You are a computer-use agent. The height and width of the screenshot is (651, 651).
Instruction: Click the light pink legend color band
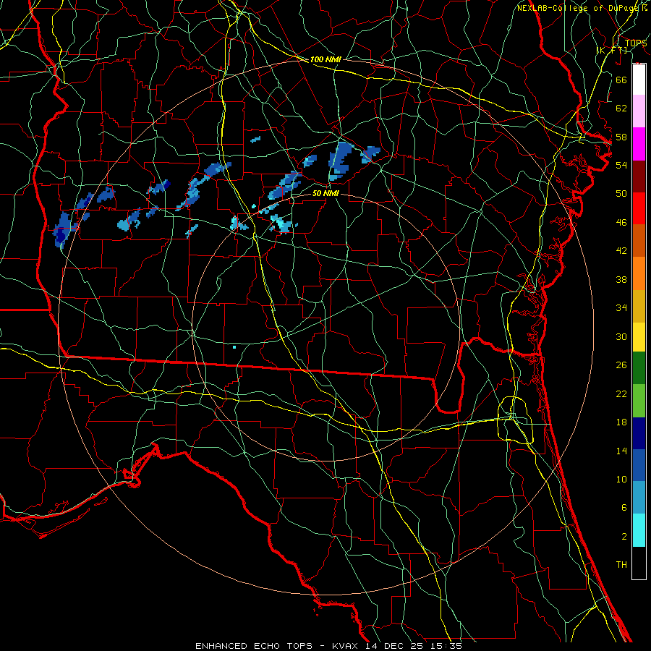639,111
